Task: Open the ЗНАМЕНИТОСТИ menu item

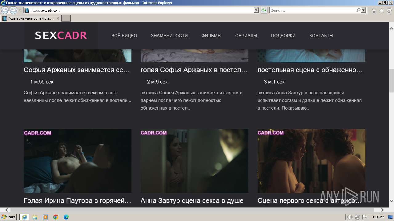Action: click(169, 36)
